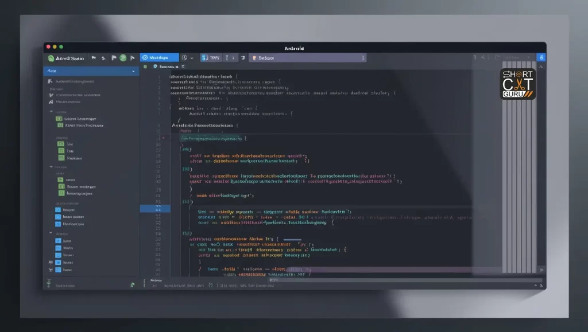Click the red breakpoint dot in the editor gutter
This screenshot has height=332, width=588.
(x=164, y=138)
